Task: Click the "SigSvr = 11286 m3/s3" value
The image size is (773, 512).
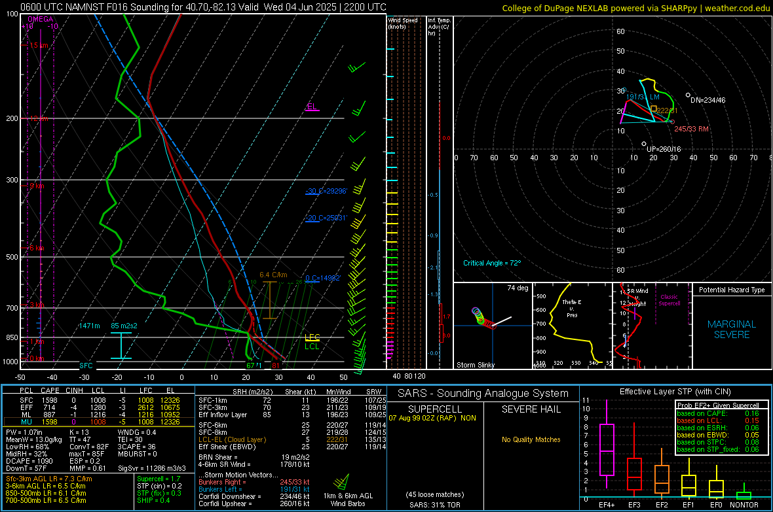Action: point(152,468)
